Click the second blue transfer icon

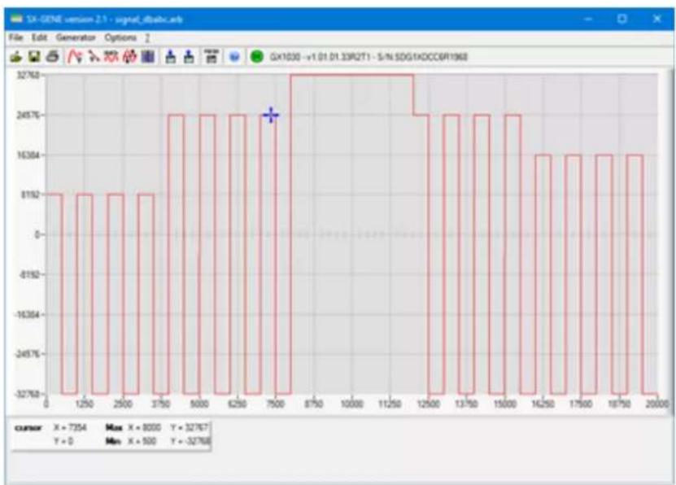pyautogui.click(x=189, y=56)
